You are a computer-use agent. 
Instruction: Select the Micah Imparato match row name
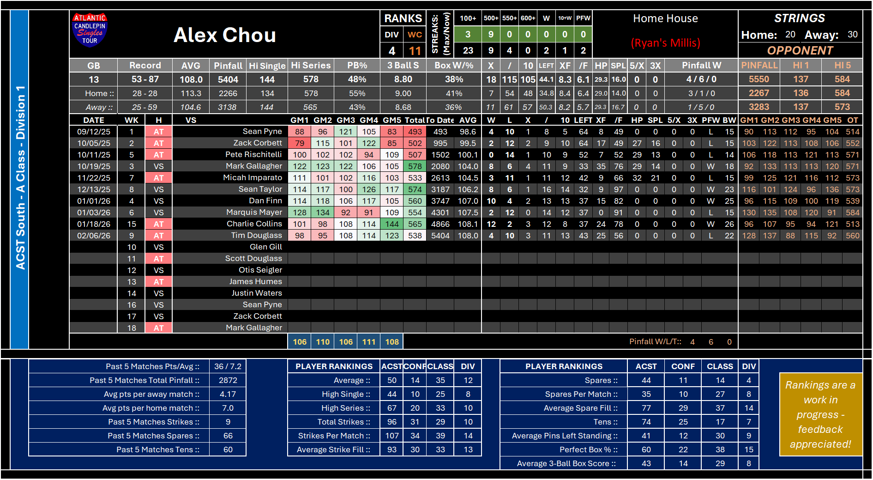point(252,177)
